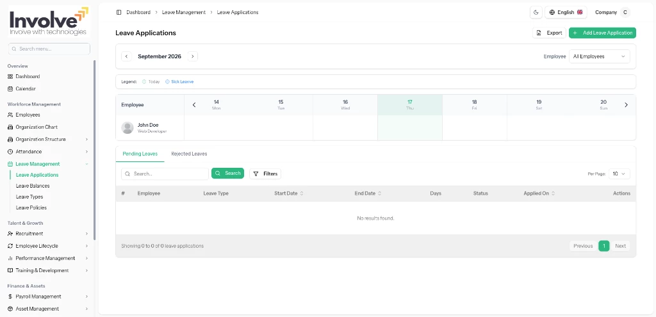This screenshot has width=656, height=317.
Task: Expand the Recruitment menu
Action: pyautogui.click(x=48, y=233)
